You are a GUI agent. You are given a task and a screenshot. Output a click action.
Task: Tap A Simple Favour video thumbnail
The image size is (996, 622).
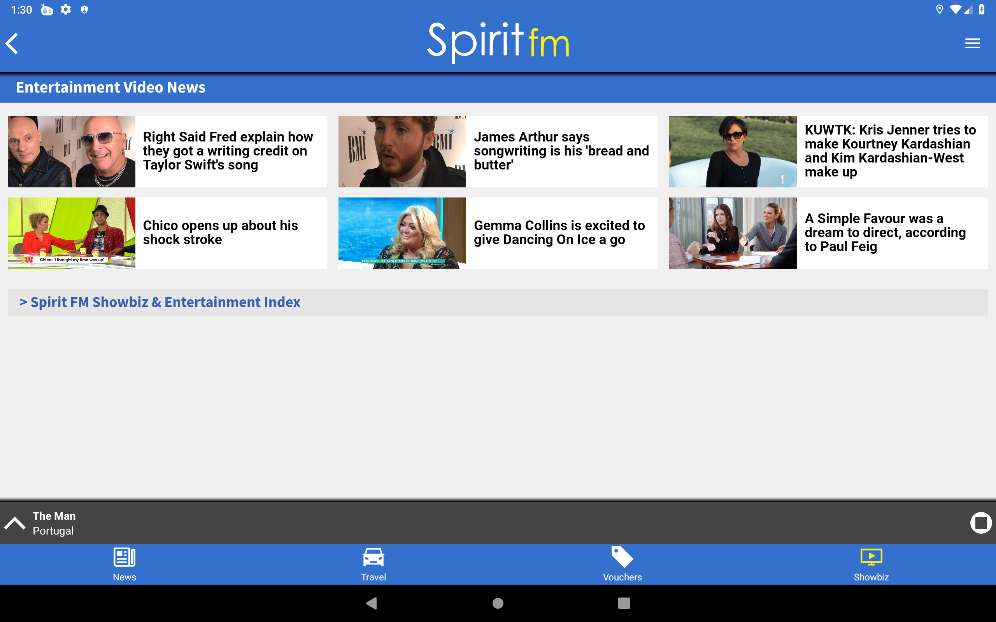(733, 233)
